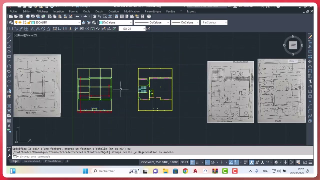Image resolution: width=320 pixels, height=180 pixels.
Task: Open the workspace gear dropdown arrow
Action: (280, 162)
